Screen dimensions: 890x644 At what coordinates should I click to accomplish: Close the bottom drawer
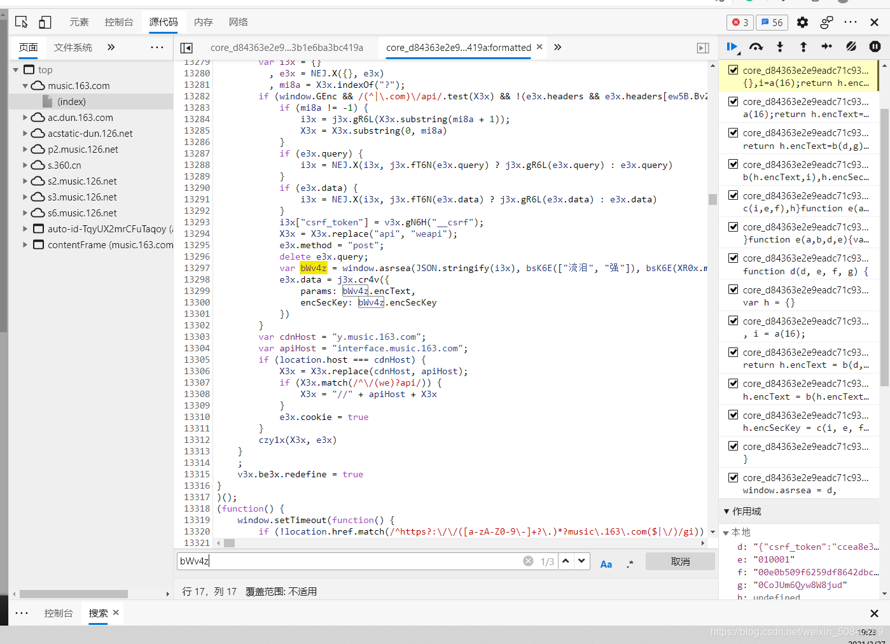[x=874, y=613]
